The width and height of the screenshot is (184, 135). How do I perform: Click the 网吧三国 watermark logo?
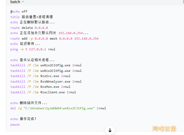164,128
